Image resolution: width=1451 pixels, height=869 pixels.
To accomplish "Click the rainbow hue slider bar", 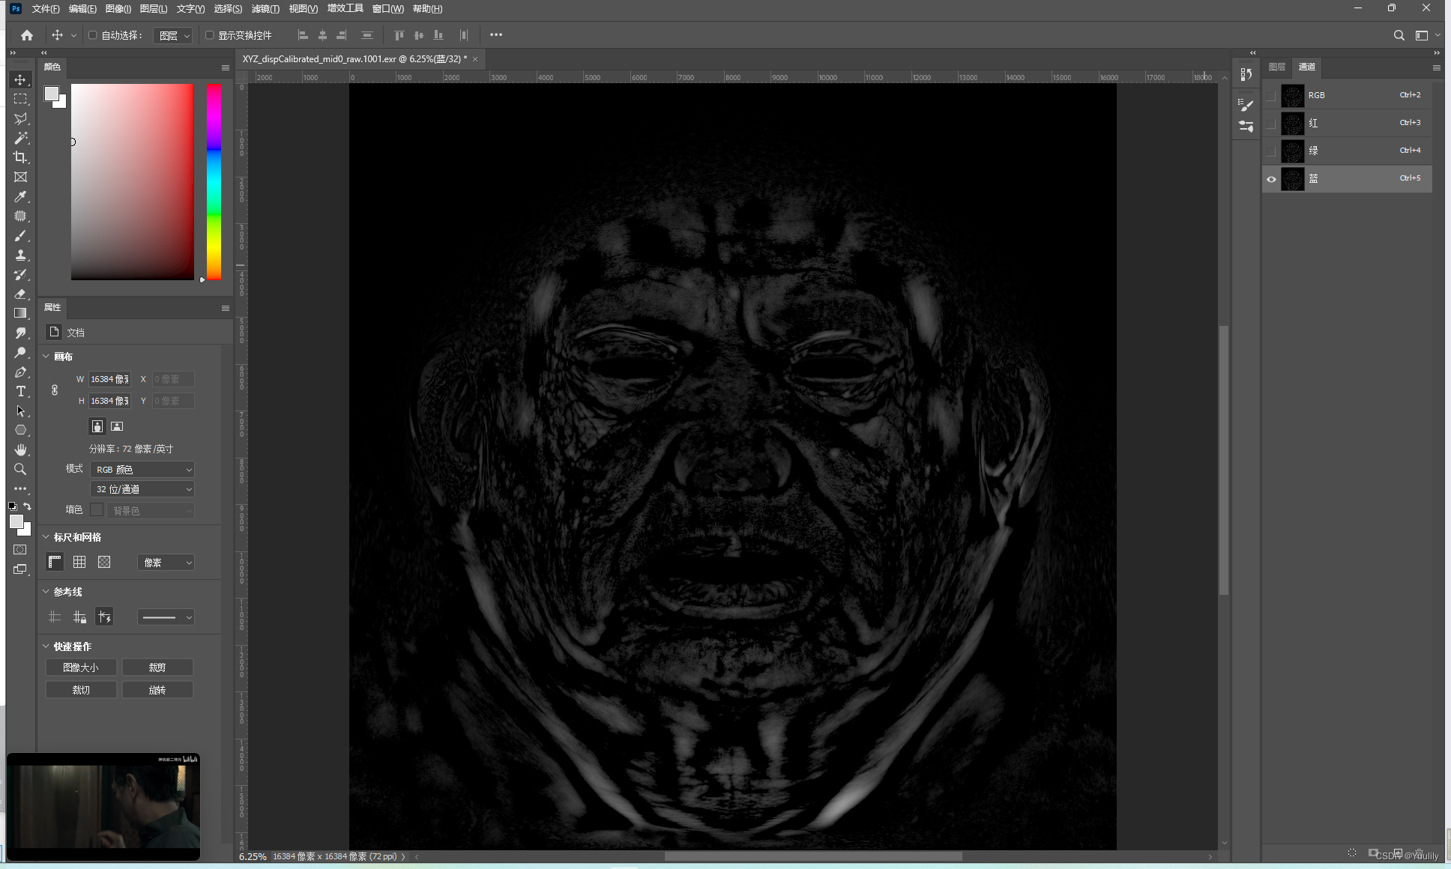I will (214, 181).
